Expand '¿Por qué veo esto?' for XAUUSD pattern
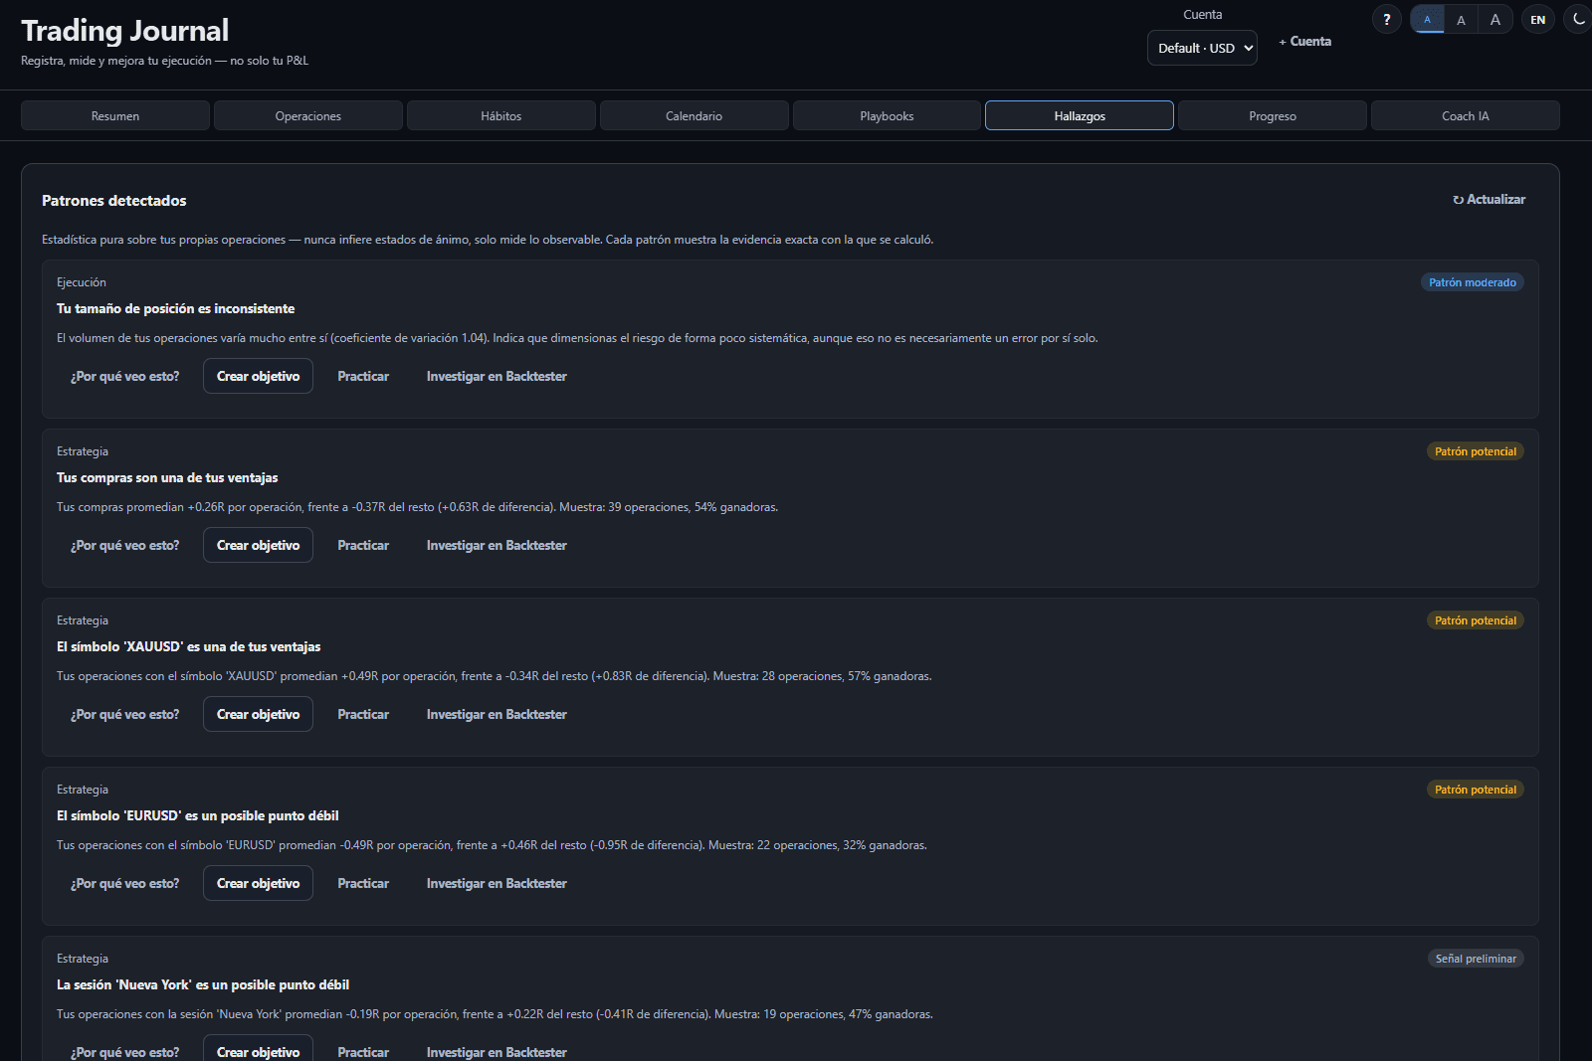Viewport: 1592px width, 1061px height. tap(125, 714)
